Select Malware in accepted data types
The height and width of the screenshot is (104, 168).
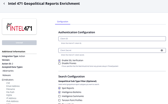click(x=6, y=75)
